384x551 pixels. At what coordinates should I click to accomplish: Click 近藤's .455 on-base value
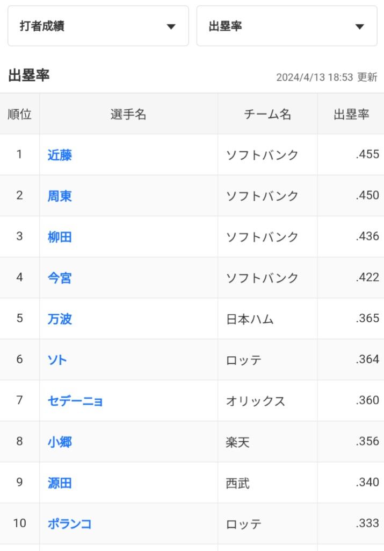point(367,155)
